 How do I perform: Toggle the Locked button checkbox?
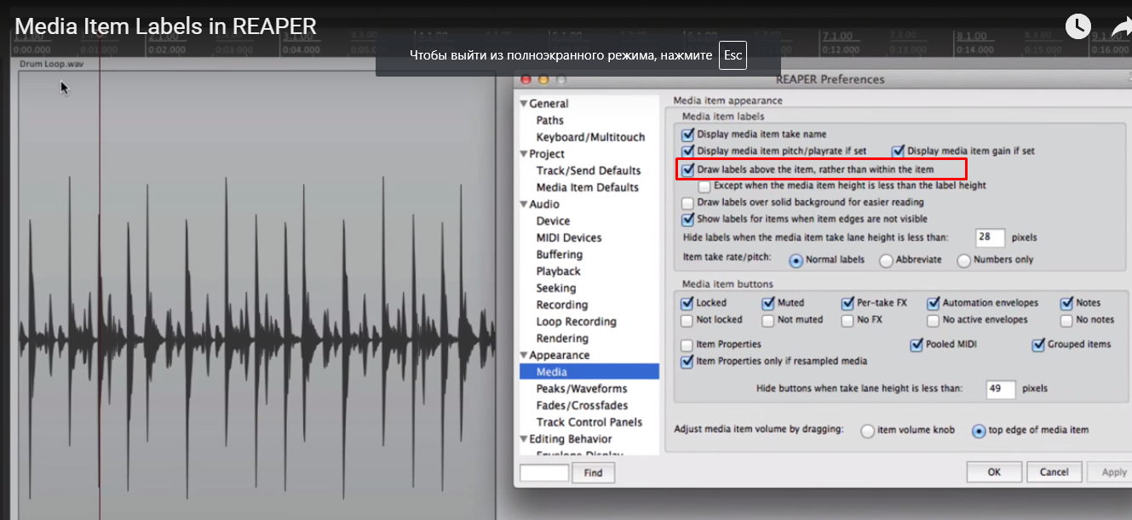tap(687, 303)
